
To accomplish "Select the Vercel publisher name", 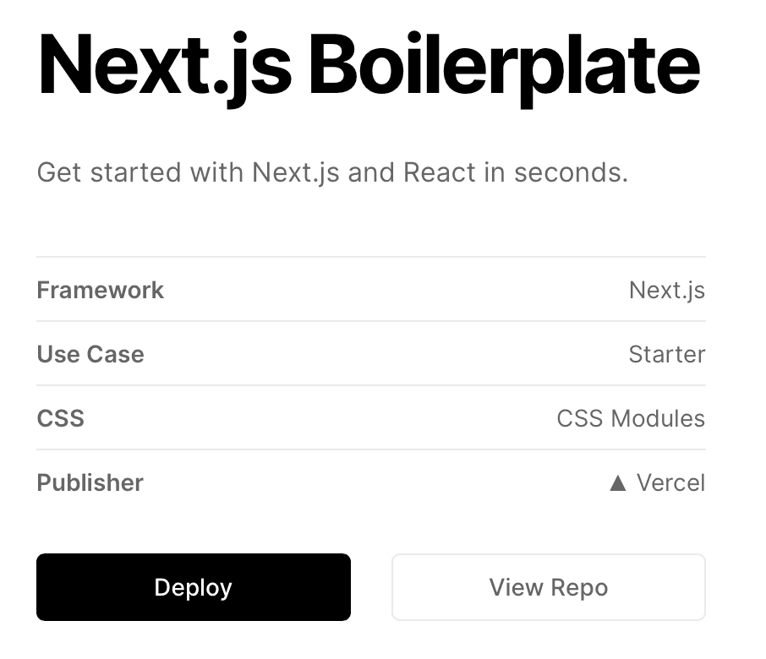I will pyautogui.click(x=670, y=483).
